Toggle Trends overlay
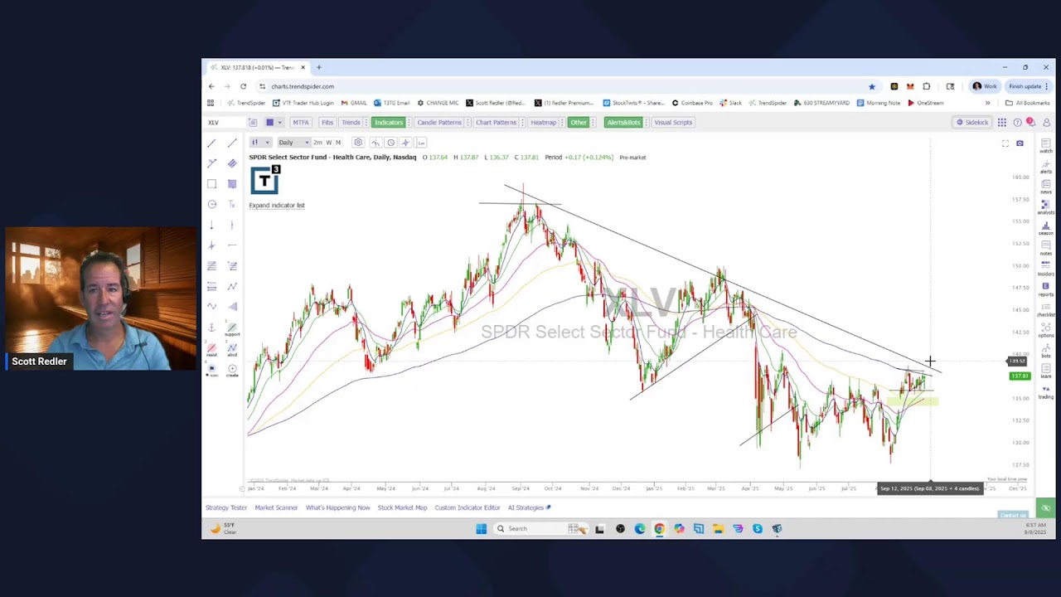This screenshot has height=597, width=1061. [x=351, y=123]
